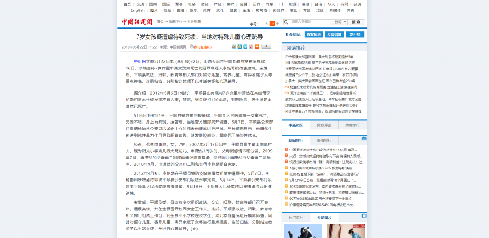Click the 参与互动 comment bubble icon
489x238 pixels.
(191, 47)
